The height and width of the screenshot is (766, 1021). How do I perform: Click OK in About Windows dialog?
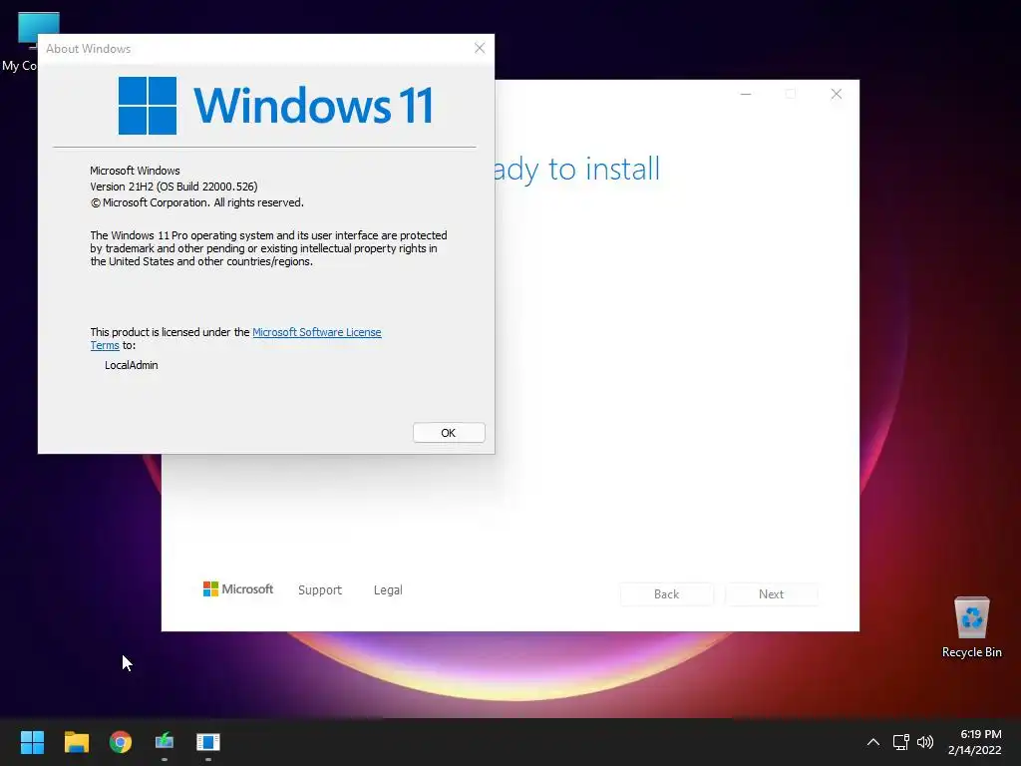pos(449,433)
